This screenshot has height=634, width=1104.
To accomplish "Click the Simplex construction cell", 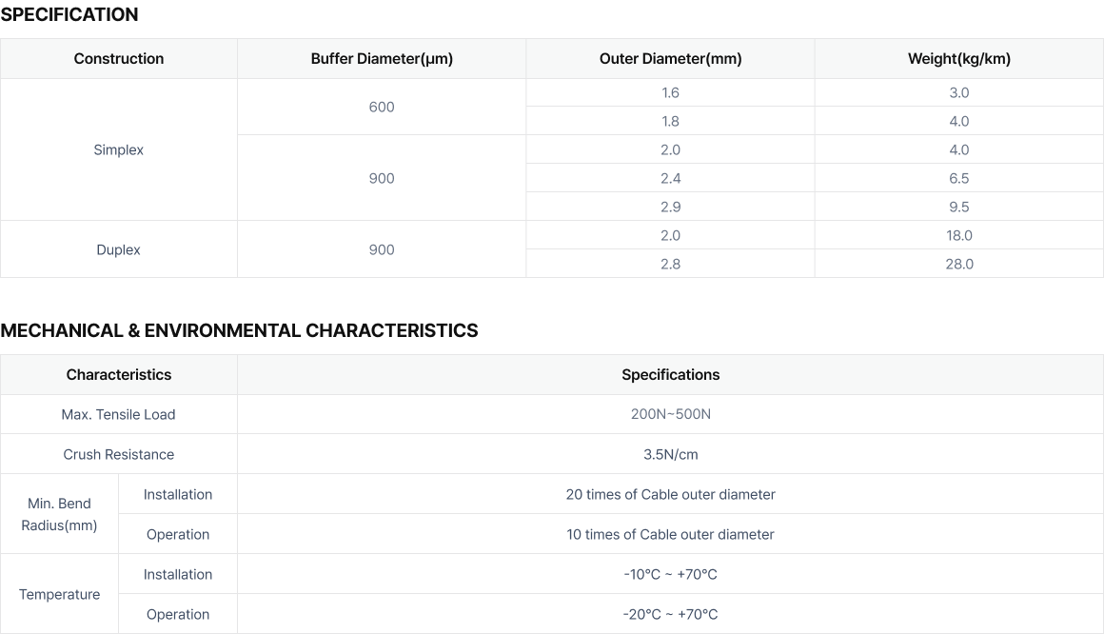I will point(118,149).
